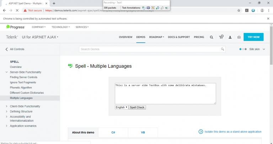273x144 pixels.
Task: Click the envelope contact icon
Action: (239, 37)
